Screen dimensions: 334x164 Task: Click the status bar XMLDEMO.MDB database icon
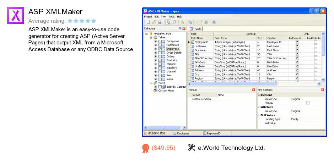point(145,133)
